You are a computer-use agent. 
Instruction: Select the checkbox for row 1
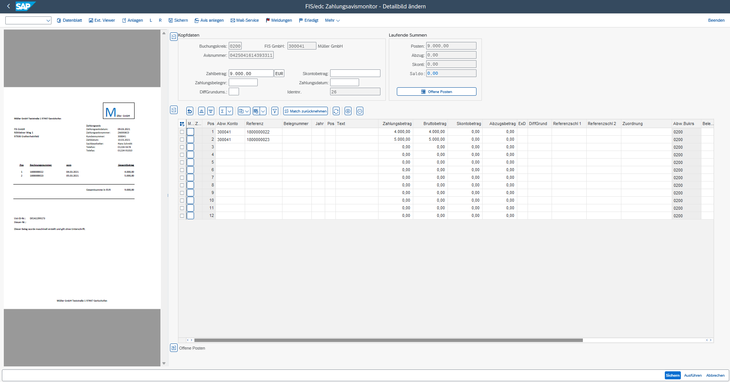tap(182, 132)
